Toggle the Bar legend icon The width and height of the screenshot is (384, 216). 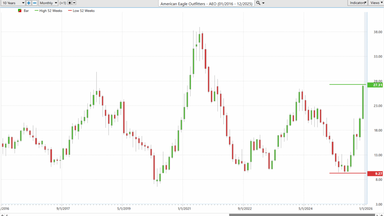20,11
